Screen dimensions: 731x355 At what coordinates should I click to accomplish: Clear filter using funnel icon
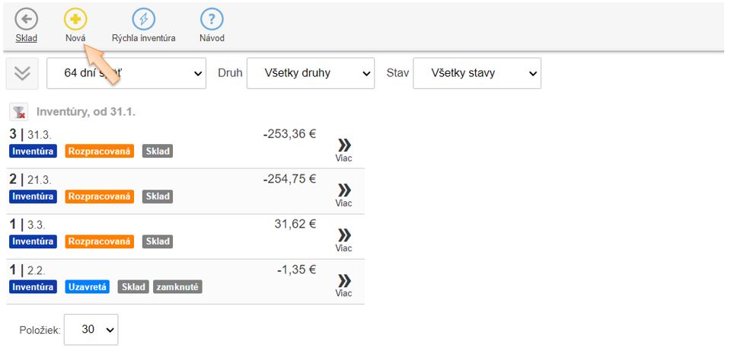coord(18,113)
